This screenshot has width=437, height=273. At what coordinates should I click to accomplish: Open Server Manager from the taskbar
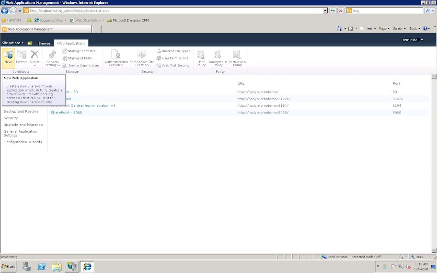coord(27,266)
